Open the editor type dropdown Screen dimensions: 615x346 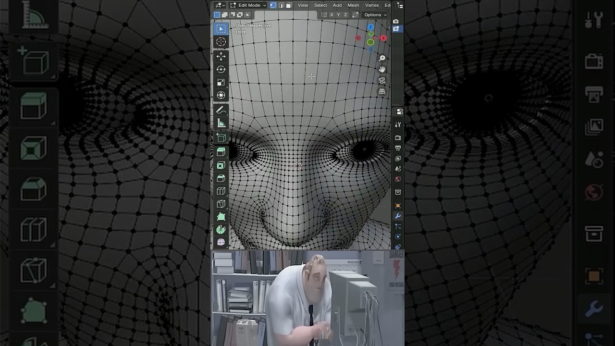pyautogui.click(x=220, y=5)
